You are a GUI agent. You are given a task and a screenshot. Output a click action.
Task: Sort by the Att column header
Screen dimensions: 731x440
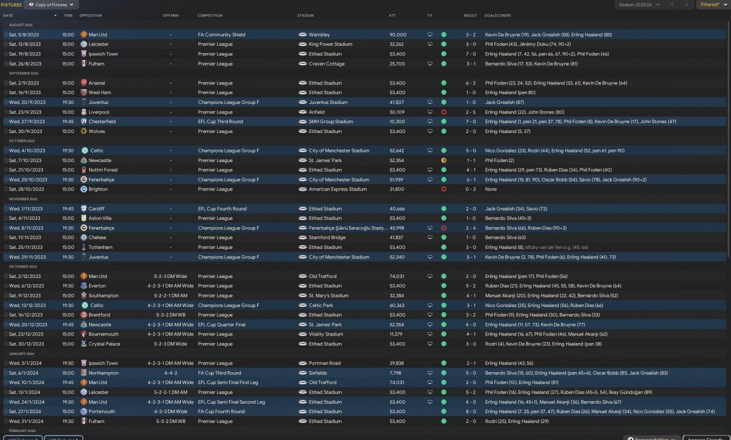point(392,15)
